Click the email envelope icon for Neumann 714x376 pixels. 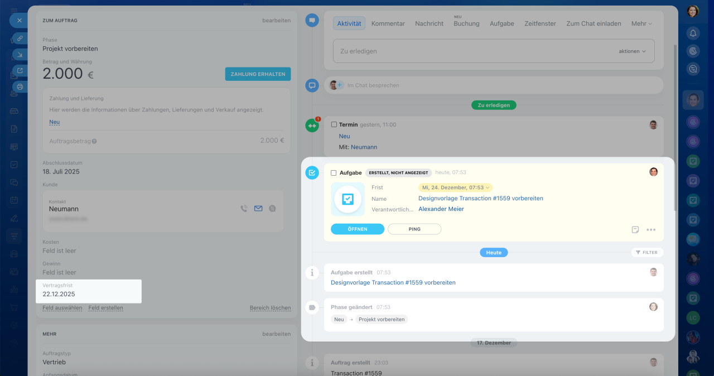click(258, 209)
